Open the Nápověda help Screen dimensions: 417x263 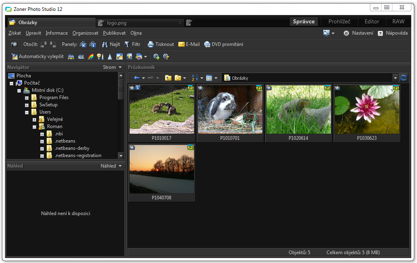click(393, 33)
